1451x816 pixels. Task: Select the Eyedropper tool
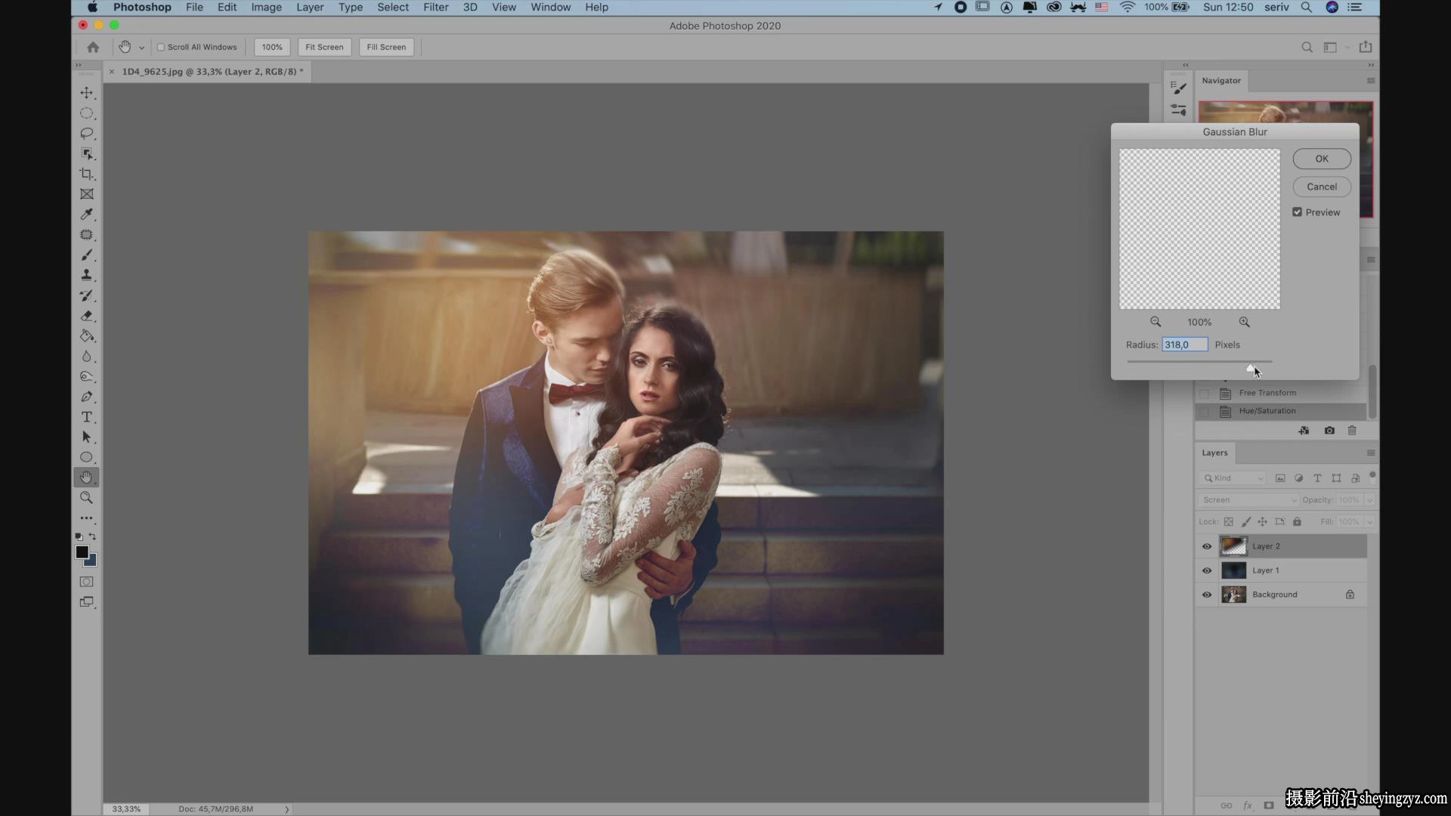(87, 215)
